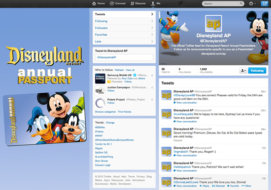View conversation for the Sydney tweet
Viewport: 271px width, 190px height.
coord(185,121)
